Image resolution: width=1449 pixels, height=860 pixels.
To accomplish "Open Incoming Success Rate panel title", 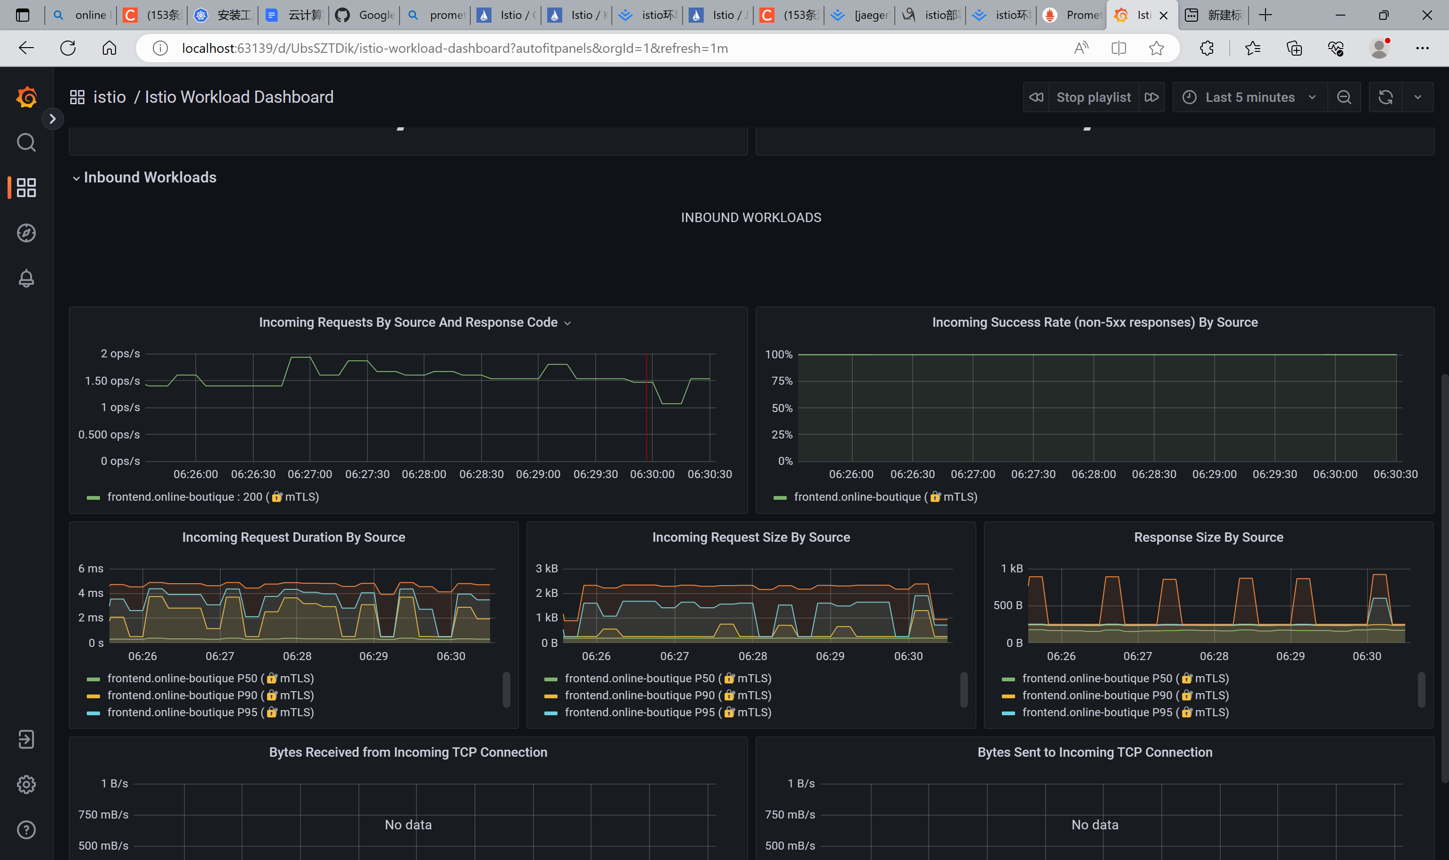I will 1095,322.
